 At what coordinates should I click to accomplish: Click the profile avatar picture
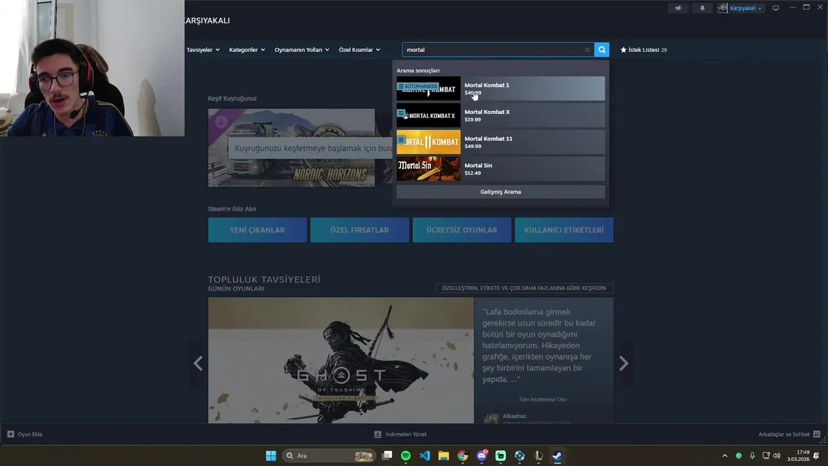pos(723,8)
